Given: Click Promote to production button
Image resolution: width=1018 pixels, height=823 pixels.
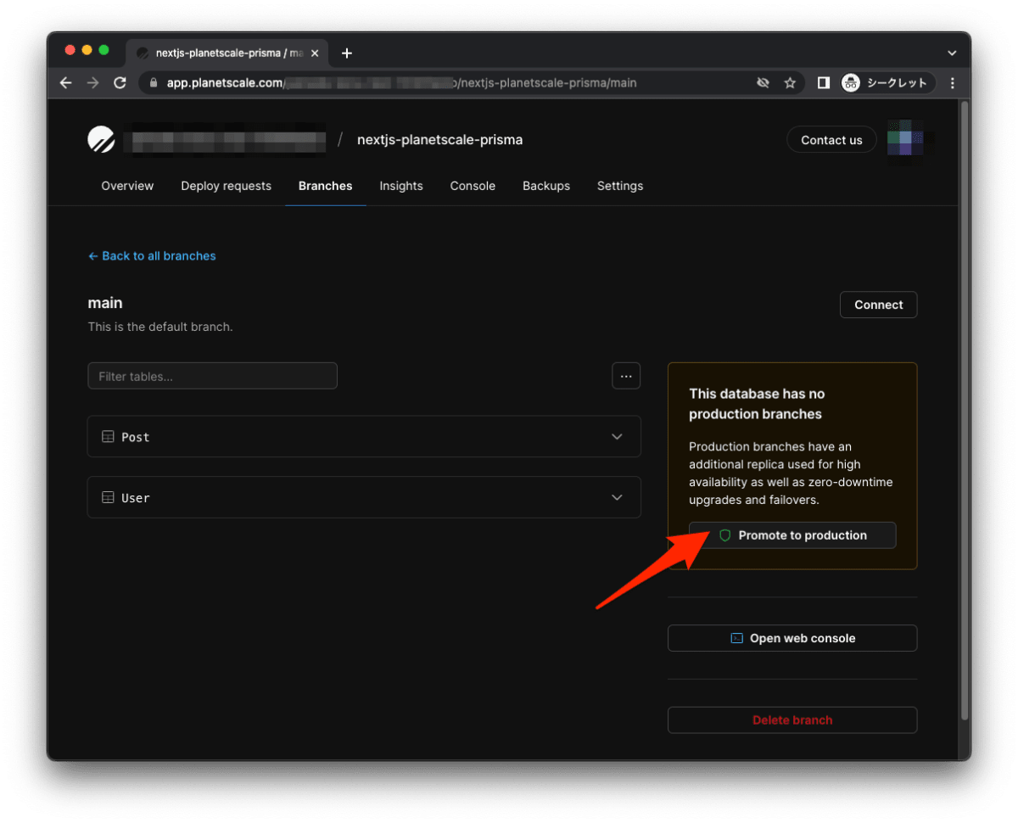Looking at the screenshot, I should tap(792, 535).
